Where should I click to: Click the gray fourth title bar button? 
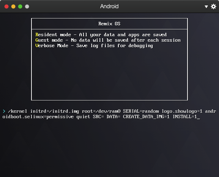pyautogui.click(x=27, y=6)
